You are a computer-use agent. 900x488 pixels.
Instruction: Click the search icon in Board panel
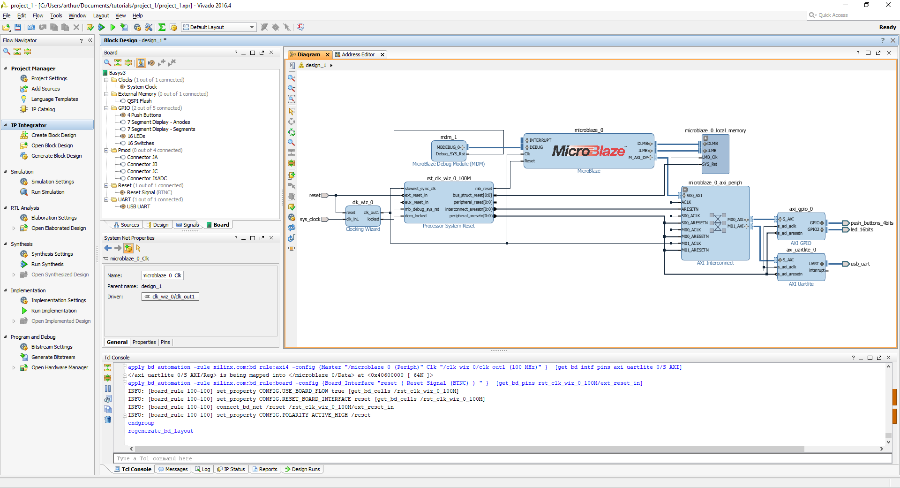click(x=107, y=62)
